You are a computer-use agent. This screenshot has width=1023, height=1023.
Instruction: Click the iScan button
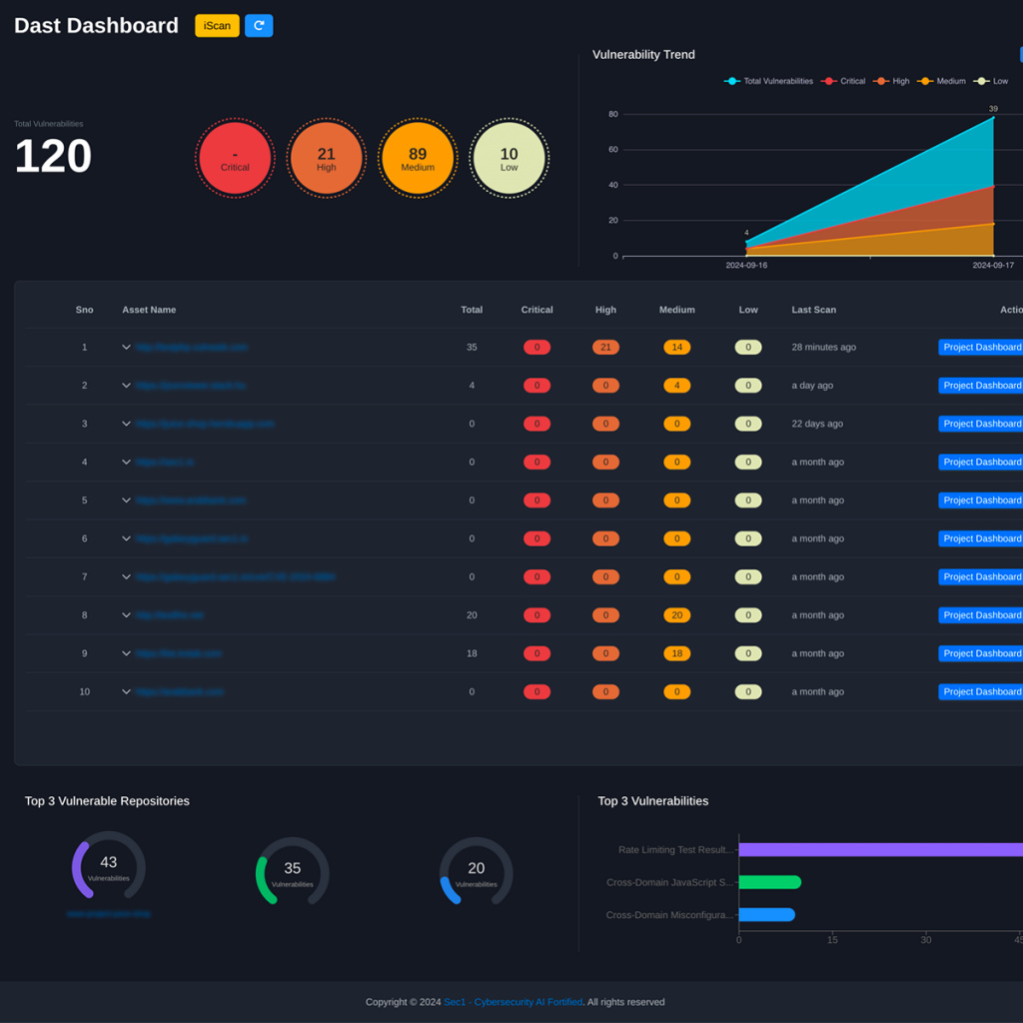click(217, 25)
